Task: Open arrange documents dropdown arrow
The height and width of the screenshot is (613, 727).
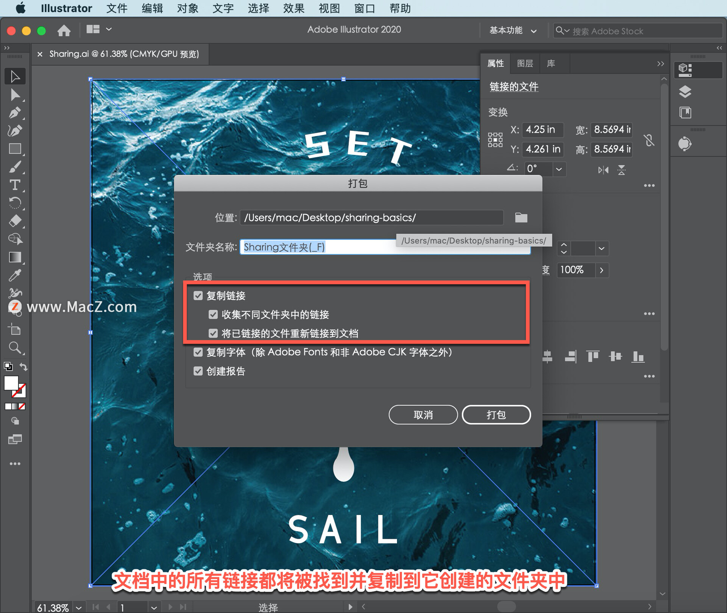Action: [x=109, y=29]
